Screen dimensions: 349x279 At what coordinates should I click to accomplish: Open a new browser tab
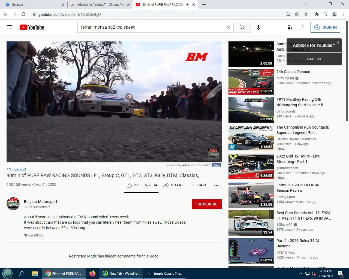204,5
